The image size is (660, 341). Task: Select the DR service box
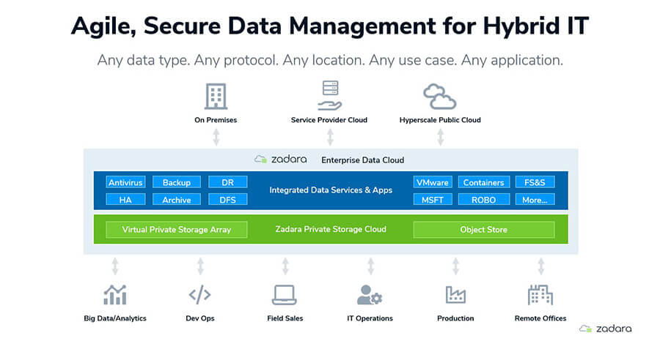[228, 182]
